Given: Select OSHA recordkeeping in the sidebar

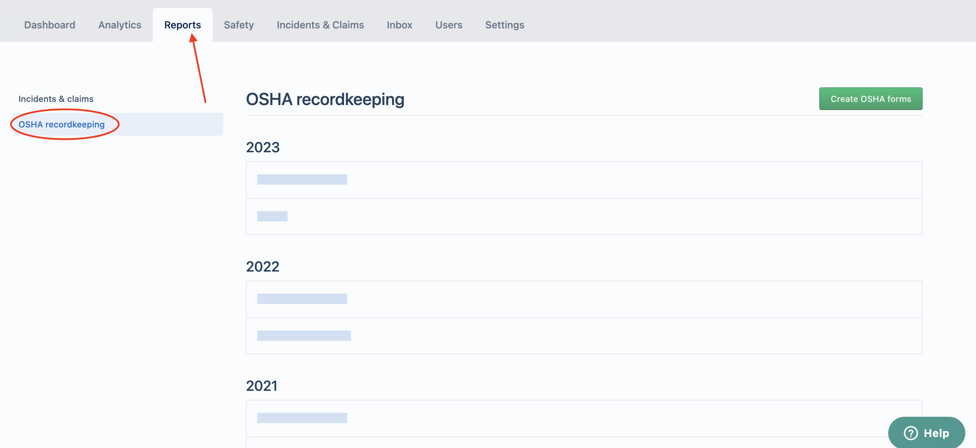Looking at the screenshot, I should [x=62, y=124].
